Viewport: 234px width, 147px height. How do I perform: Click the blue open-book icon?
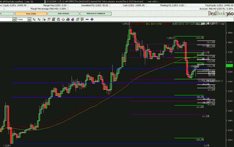pyautogui.click(x=63, y=19)
